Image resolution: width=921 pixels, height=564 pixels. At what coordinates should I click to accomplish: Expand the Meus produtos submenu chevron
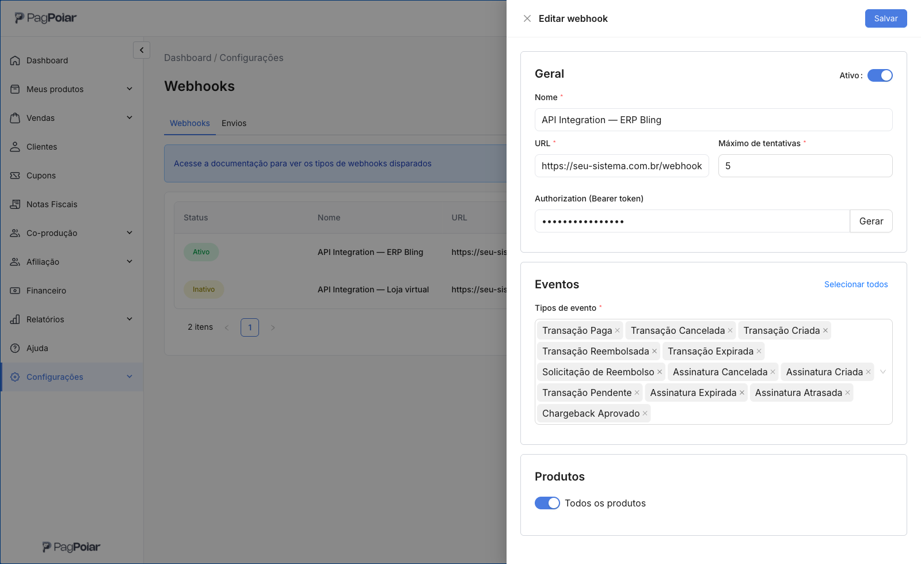pyautogui.click(x=130, y=89)
